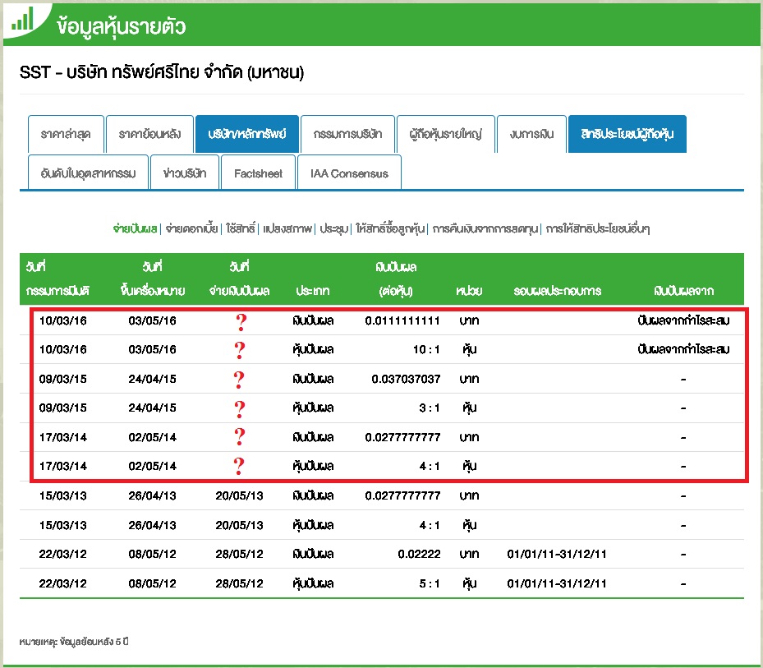Click the stock dividend ratio 5 : 1
This screenshot has height=668, width=763.
[430, 583]
